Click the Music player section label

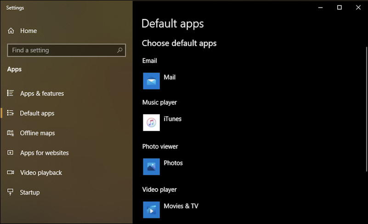pyautogui.click(x=159, y=103)
